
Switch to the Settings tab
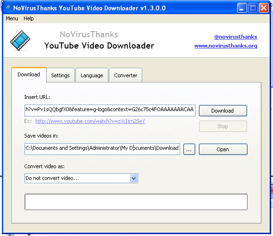click(60, 75)
